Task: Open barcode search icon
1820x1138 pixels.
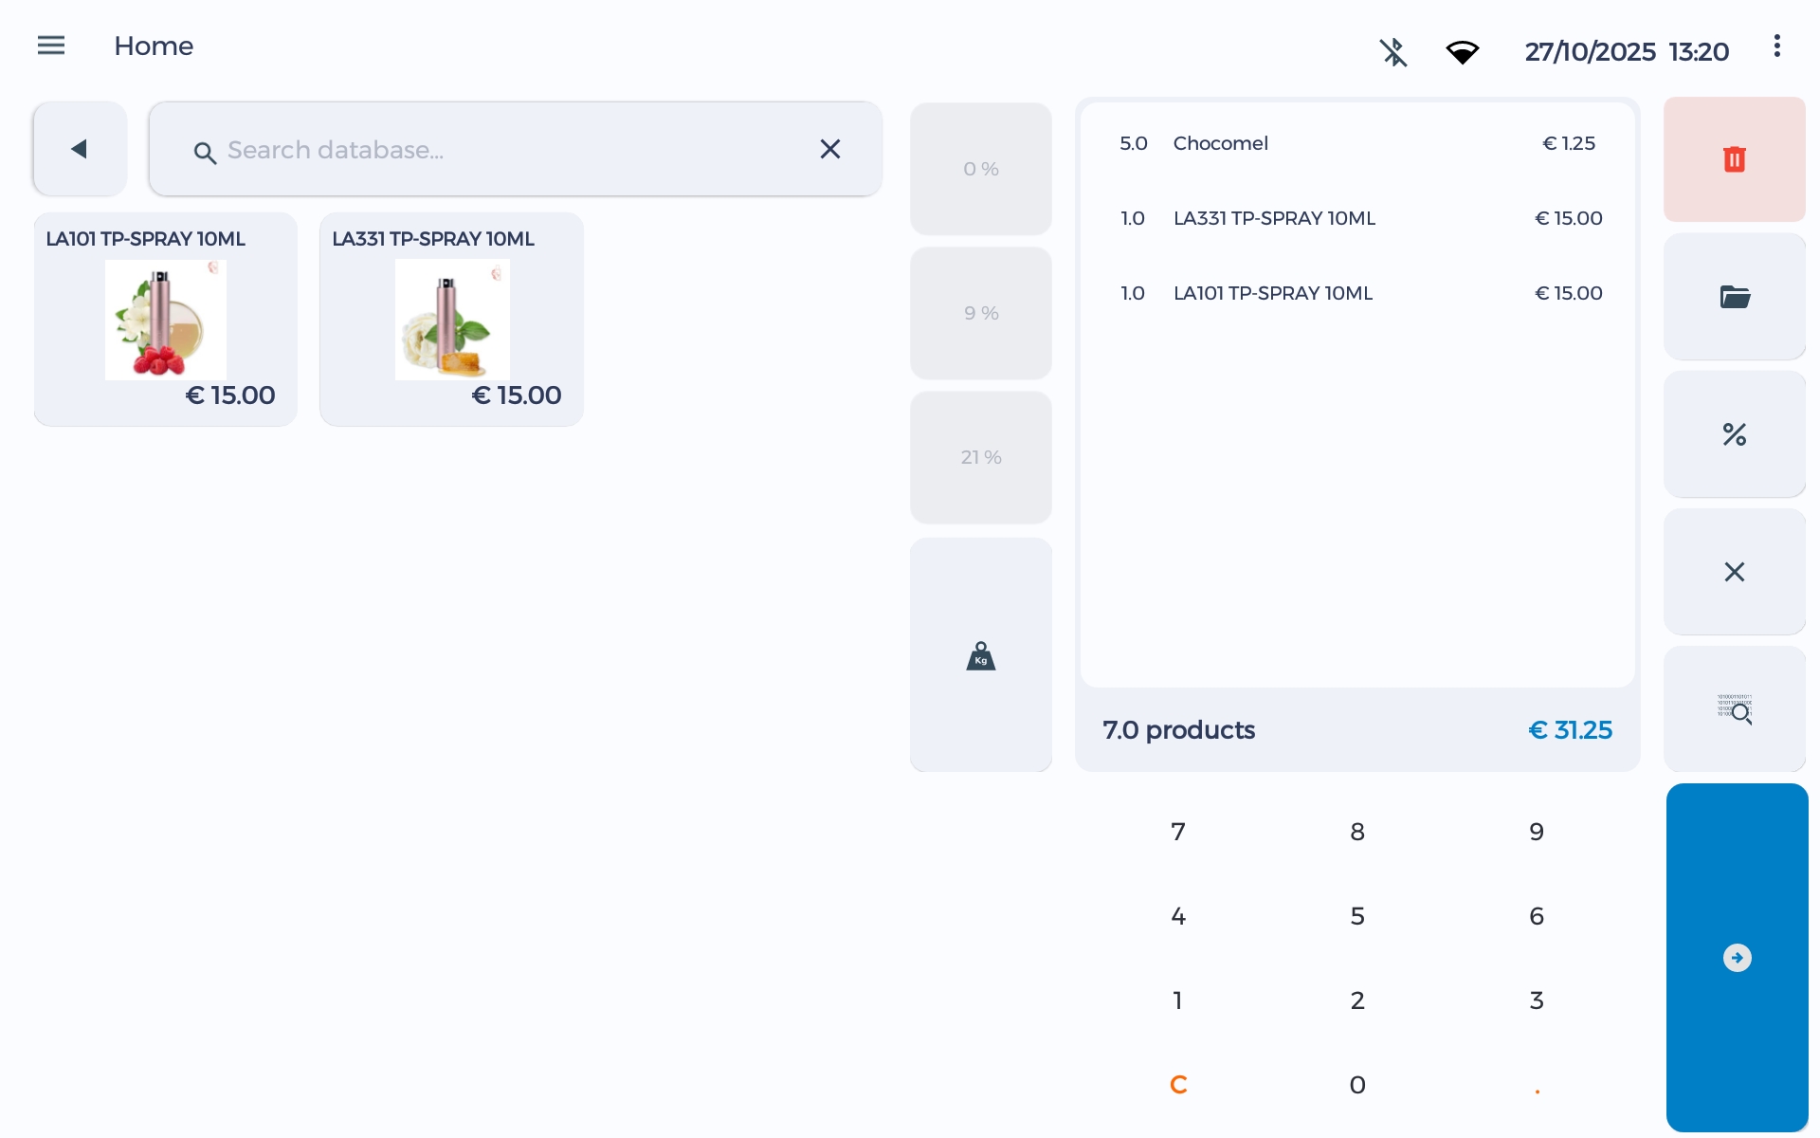Action: click(1734, 708)
